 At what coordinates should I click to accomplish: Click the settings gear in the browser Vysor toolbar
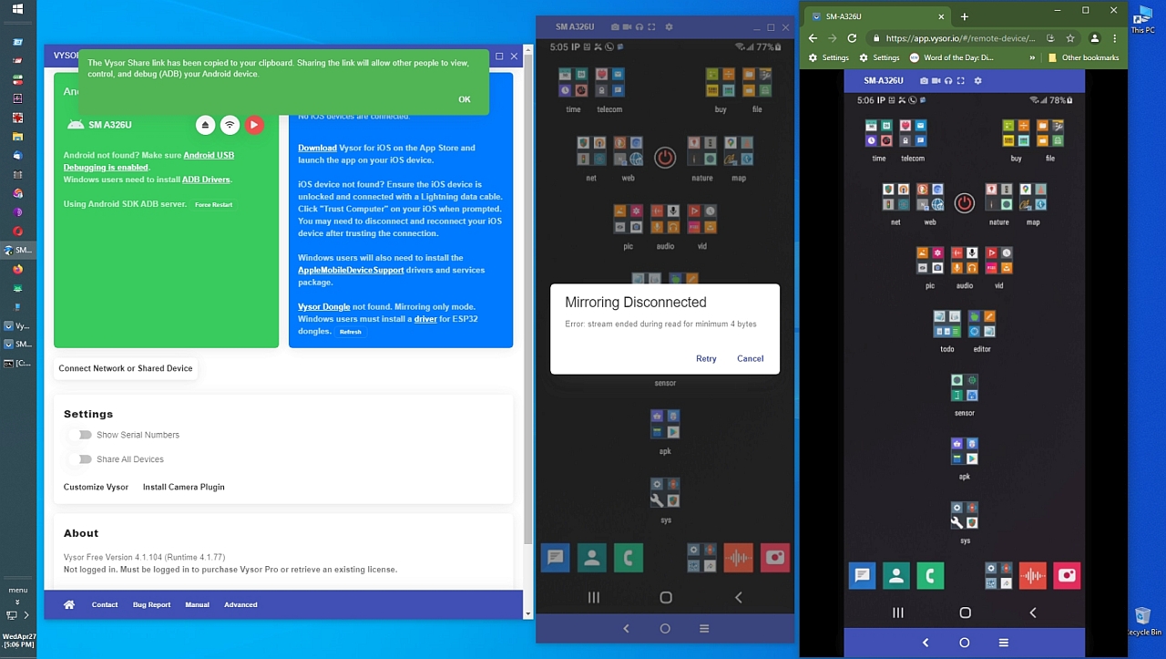coord(978,80)
